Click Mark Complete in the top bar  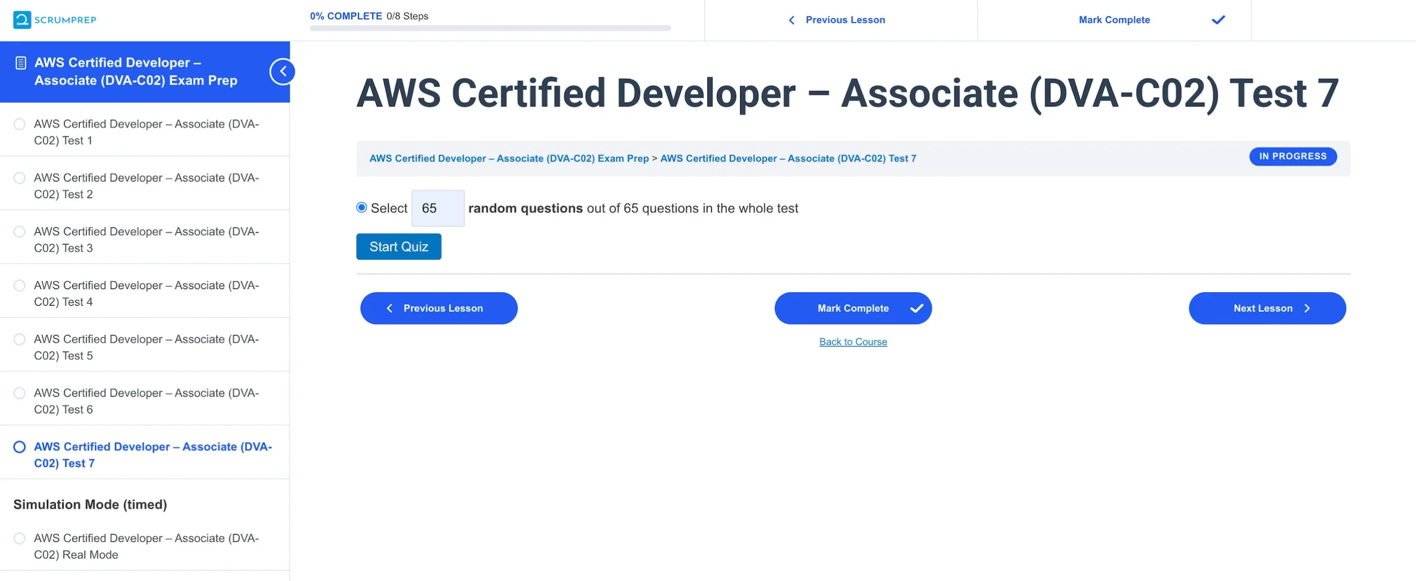[1114, 20]
